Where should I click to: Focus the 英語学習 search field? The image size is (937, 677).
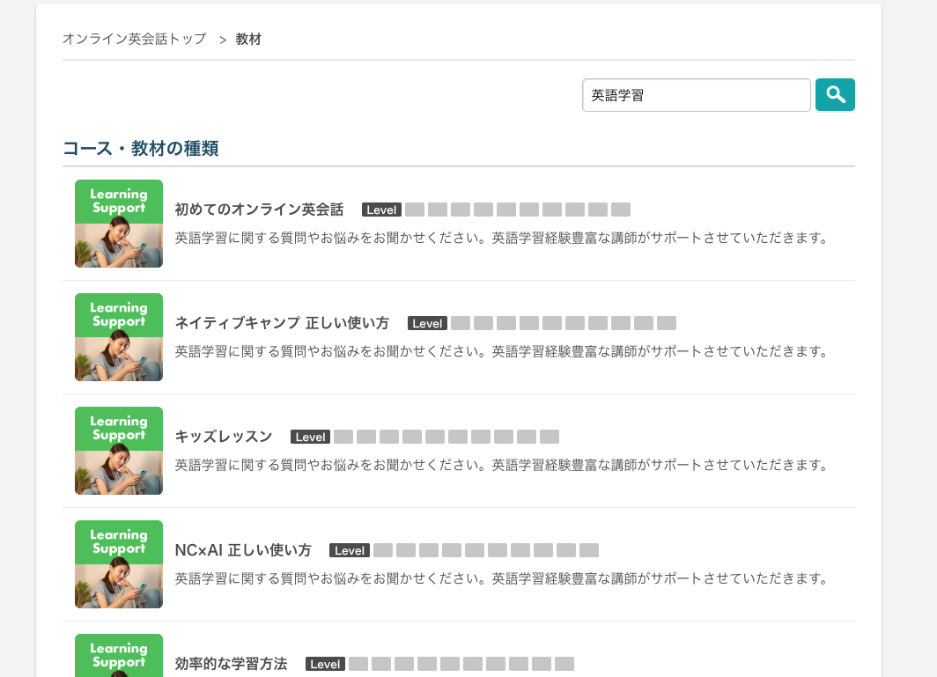pyautogui.click(x=697, y=95)
